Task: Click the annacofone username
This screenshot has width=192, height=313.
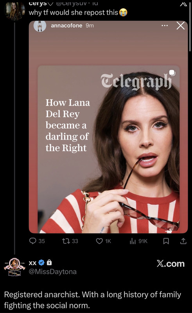Action: point(66,25)
